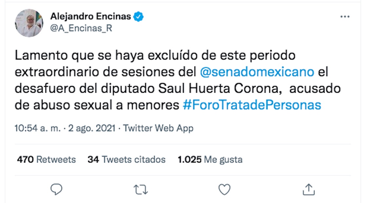Screen dimensions: 367x203
Task: Go to the @A_Encinas_R handle
Action: click(x=81, y=28)
